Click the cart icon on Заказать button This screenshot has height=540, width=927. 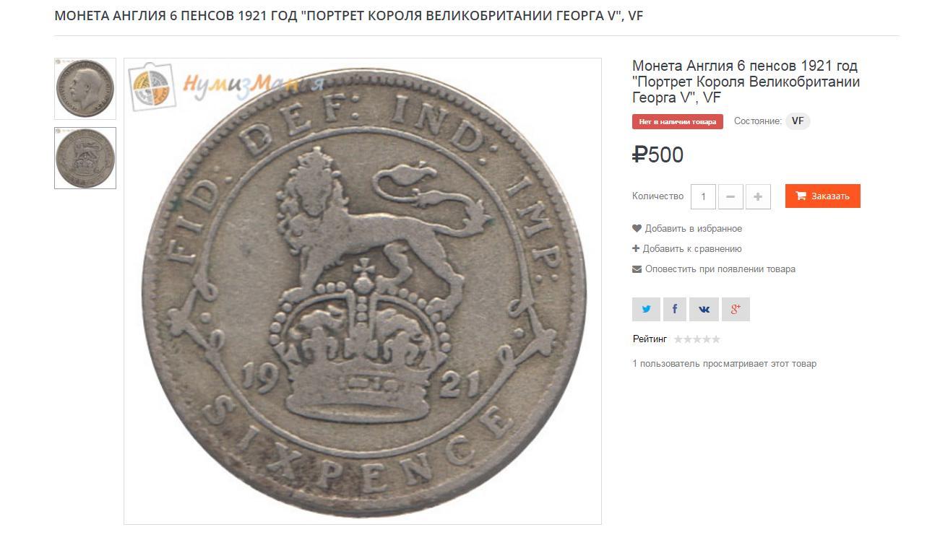click(x=801, y=196)
